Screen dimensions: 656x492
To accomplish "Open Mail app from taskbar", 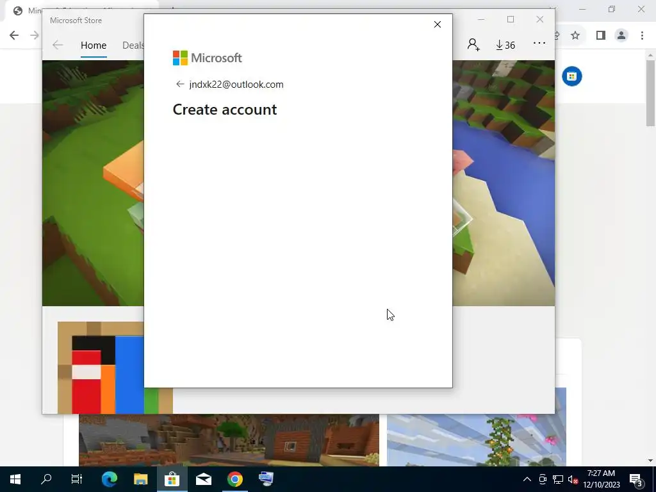I will [x=204, y=479].
